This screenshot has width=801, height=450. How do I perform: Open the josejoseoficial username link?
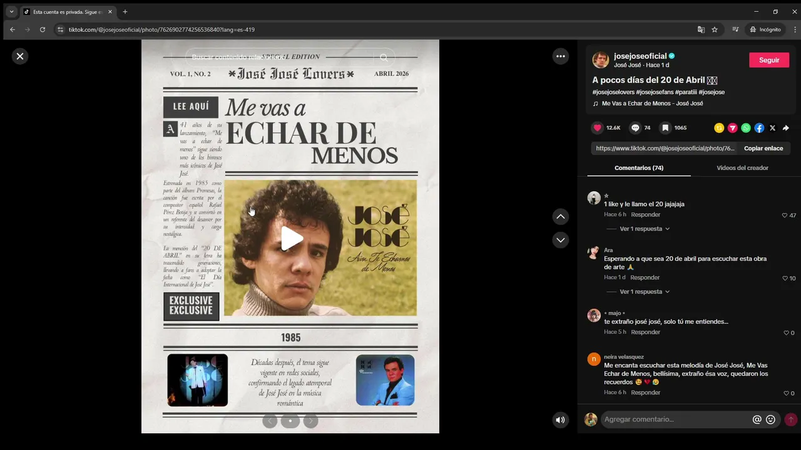click(640, 56)
